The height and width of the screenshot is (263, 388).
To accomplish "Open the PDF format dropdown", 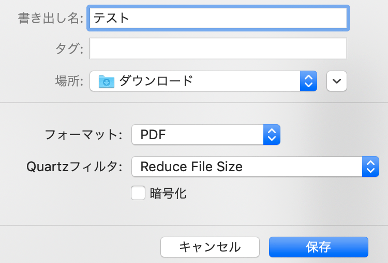I will coord(199,136).
